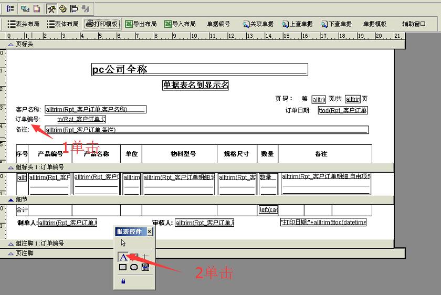Select the Line tool in 报表控件 palette
This screenshot has width=441, height=295.
coord(145,257)
